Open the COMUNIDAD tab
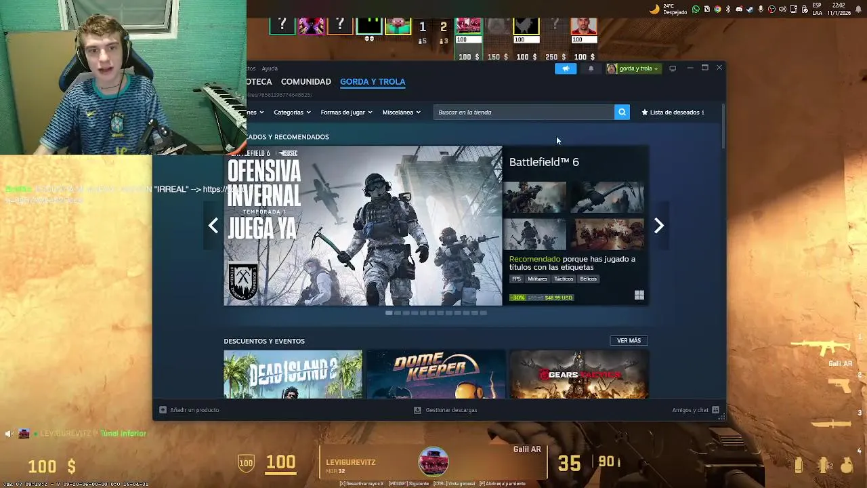The width and height of the screenshot is (867, 488). (306, 81)
